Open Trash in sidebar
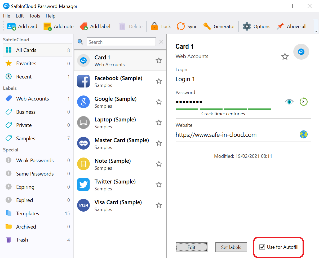This screenshot has height=258, width=319. pos(37,240)
